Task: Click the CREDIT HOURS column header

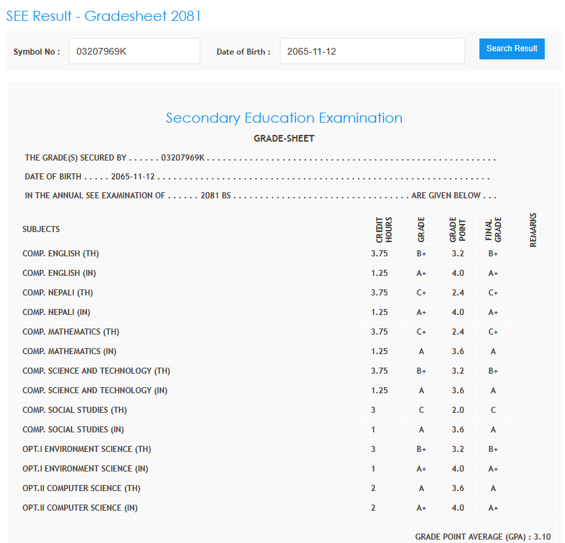Action: [x=384, y=230]
